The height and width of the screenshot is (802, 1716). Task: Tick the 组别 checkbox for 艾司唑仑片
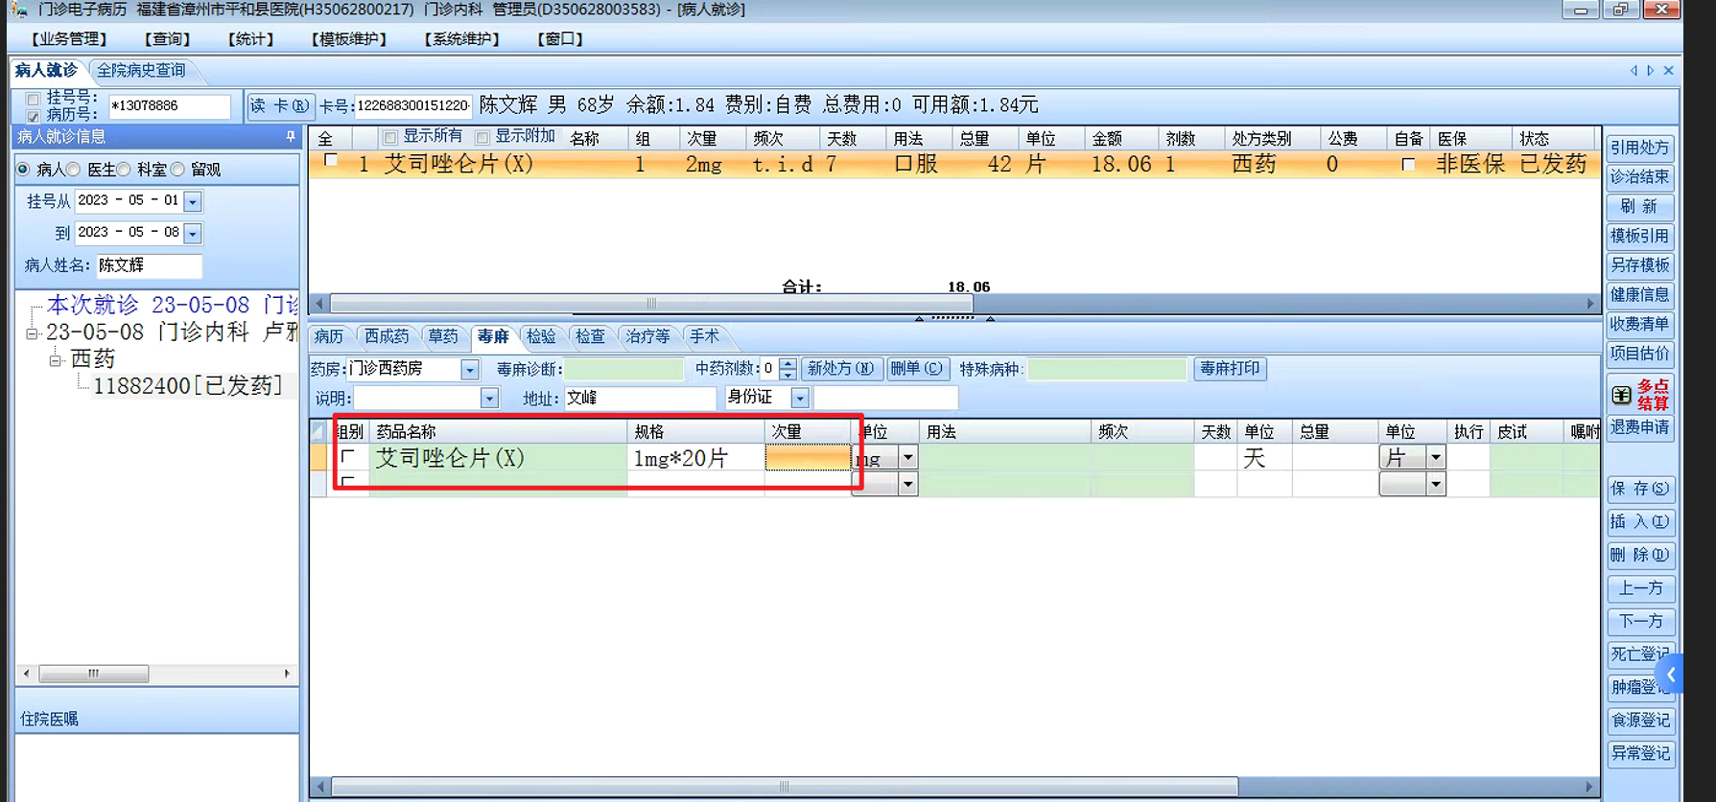click(x=347, y=457)
